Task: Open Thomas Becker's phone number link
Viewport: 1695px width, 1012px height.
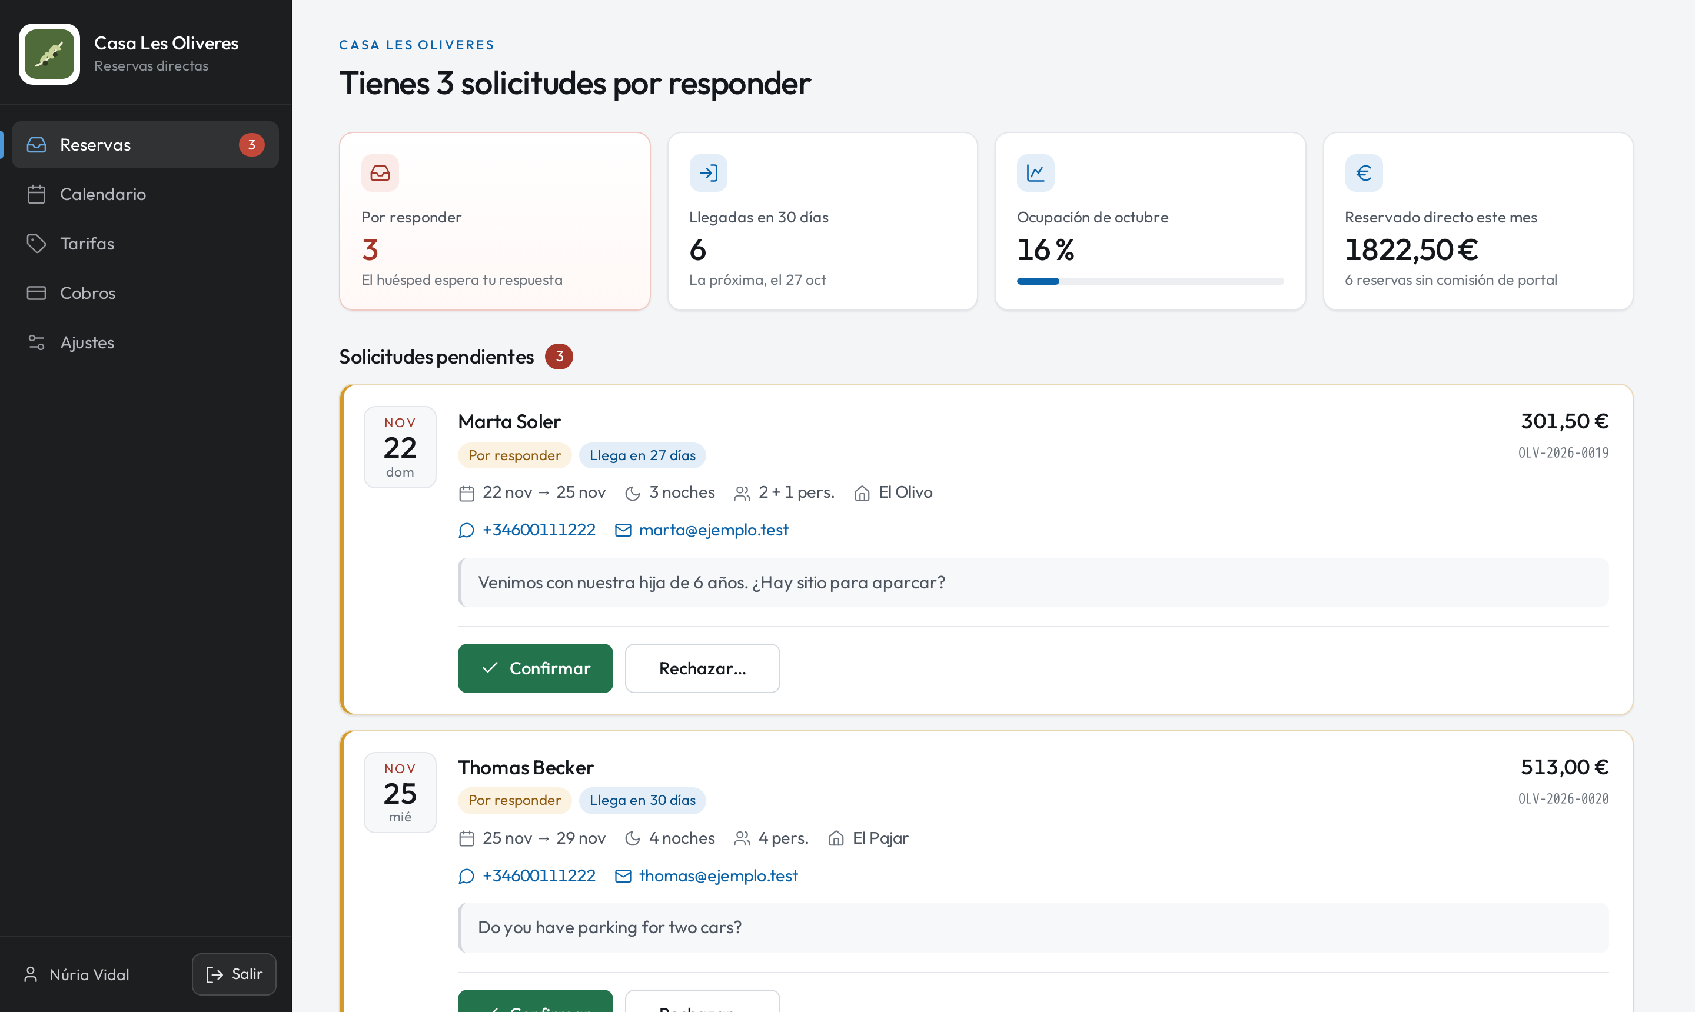Action: pos(539,875)
